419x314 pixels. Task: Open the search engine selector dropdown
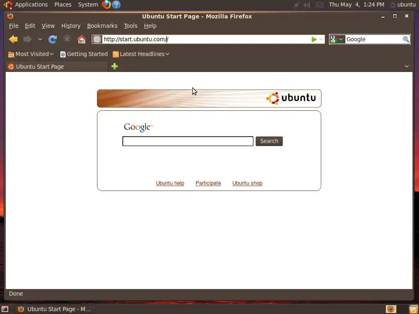tap(337, 40)
